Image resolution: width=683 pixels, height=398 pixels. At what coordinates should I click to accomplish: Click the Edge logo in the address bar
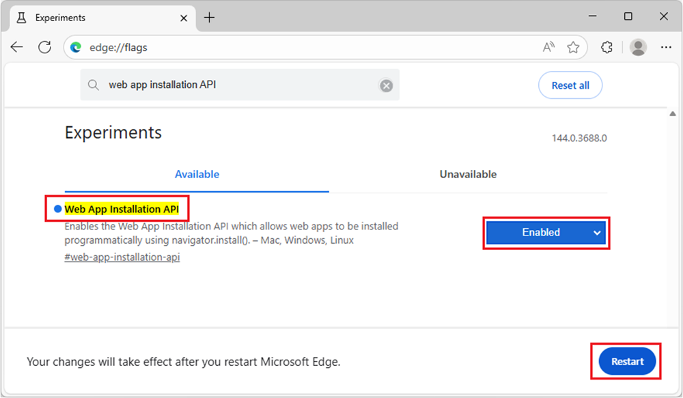[x=75, y=48]
